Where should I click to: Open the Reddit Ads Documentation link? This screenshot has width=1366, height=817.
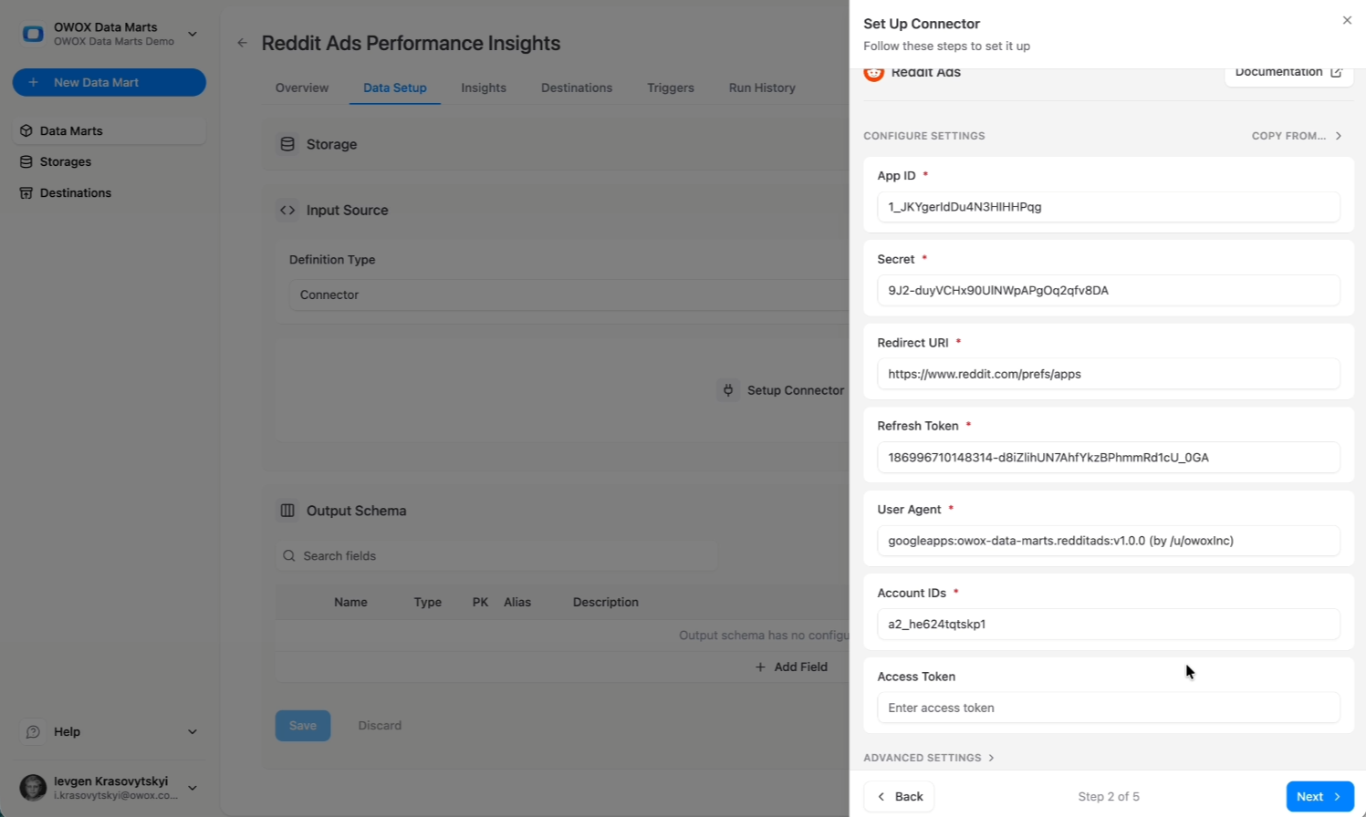(1287, 71)
